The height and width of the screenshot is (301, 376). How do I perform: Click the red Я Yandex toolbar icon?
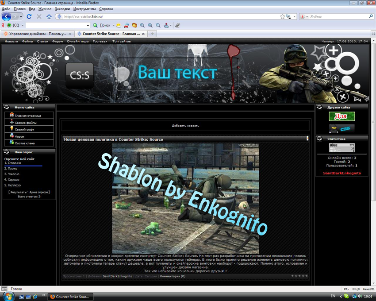3,25
